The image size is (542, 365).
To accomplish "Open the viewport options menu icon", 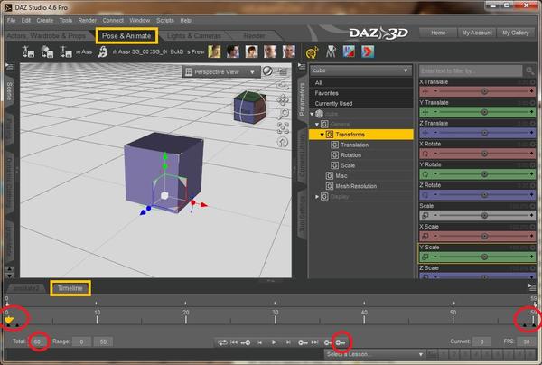I will tap(283, 72).
